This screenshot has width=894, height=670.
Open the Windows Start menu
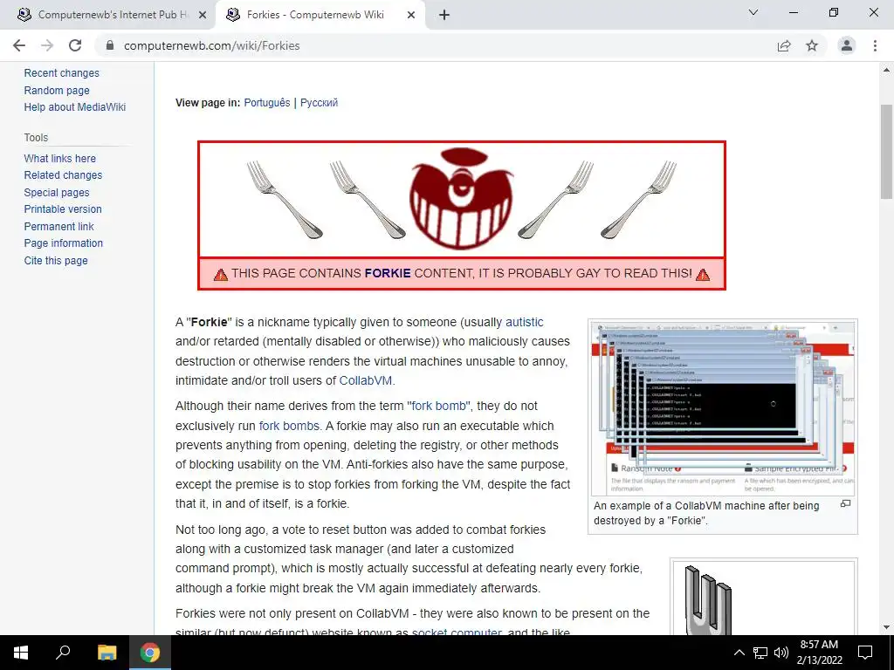[x=21, y=653]
